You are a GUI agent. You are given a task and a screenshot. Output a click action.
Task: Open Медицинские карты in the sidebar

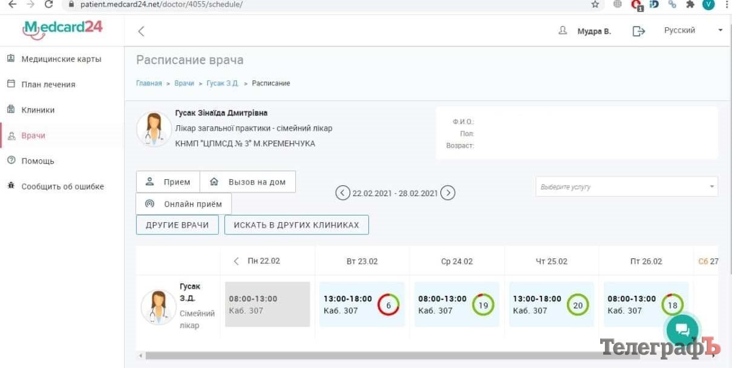[61, 59]
